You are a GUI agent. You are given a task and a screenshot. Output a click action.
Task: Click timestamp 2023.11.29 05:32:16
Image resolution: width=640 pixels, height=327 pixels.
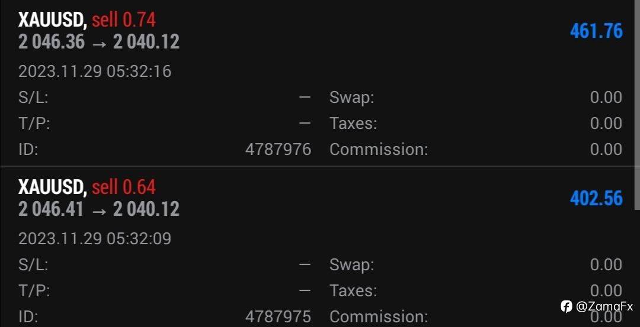(95, 72)
